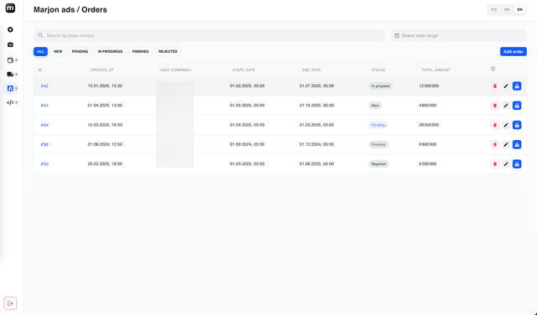The height and width of the screenshot is (315, 537).
Task: Open table column settings icon
Action: click(493, 69)
